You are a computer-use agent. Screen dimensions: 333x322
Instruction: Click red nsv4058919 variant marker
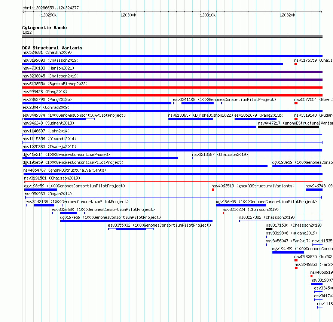pos(311,276)
